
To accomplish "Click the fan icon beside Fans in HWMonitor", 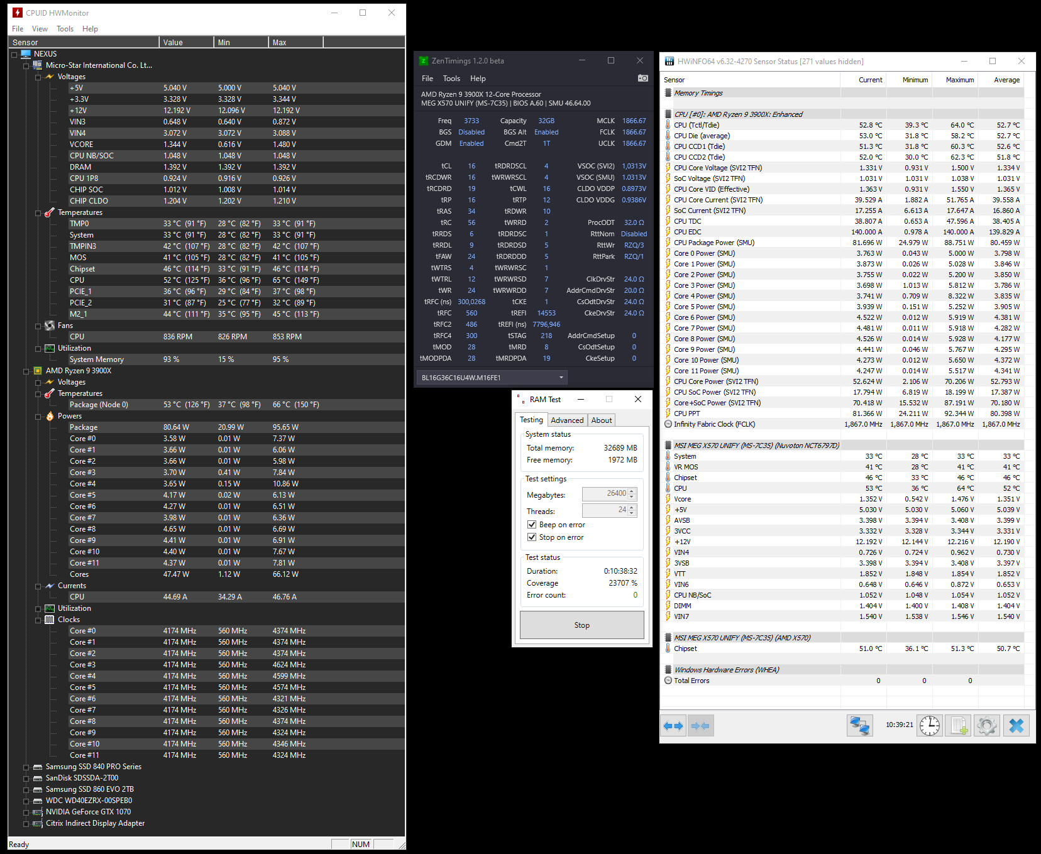I will (50, 326).
